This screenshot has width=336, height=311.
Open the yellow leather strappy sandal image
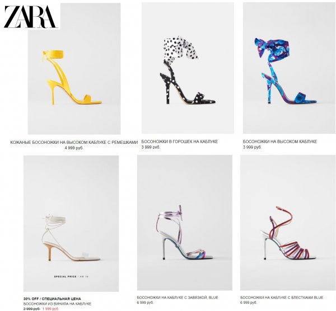[74, 69]
